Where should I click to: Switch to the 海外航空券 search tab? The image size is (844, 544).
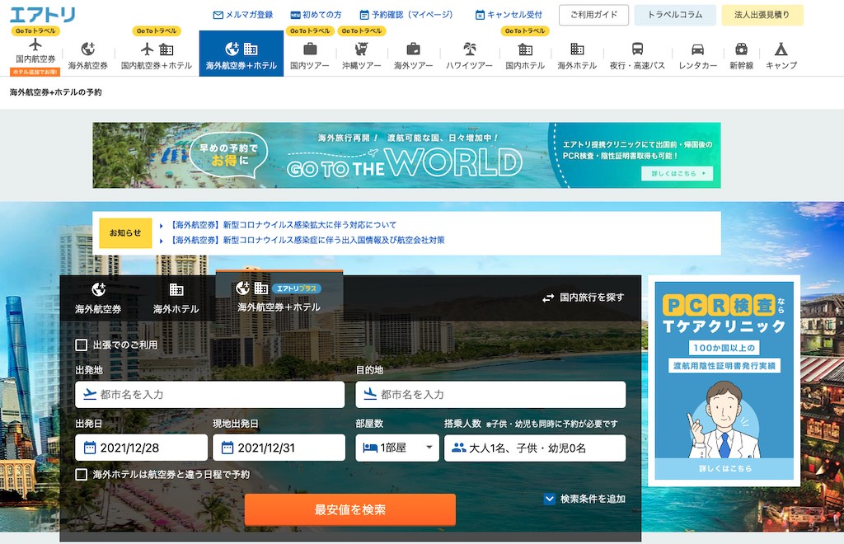tap(99, 298)
